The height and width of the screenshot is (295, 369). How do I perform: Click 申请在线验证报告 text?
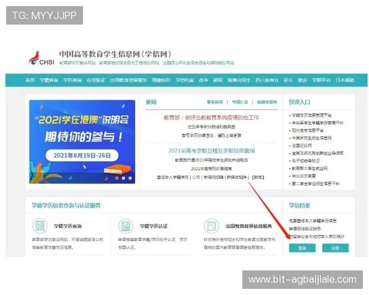coord(305,229)
